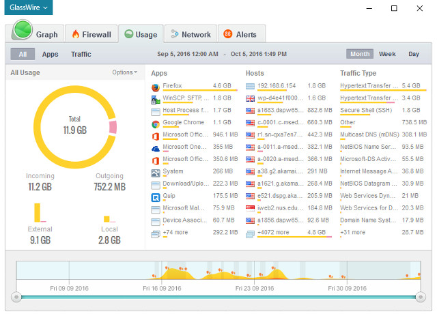Click the +4072 more hosts stack icon
437x316 pixels.
tap(251, 234)
